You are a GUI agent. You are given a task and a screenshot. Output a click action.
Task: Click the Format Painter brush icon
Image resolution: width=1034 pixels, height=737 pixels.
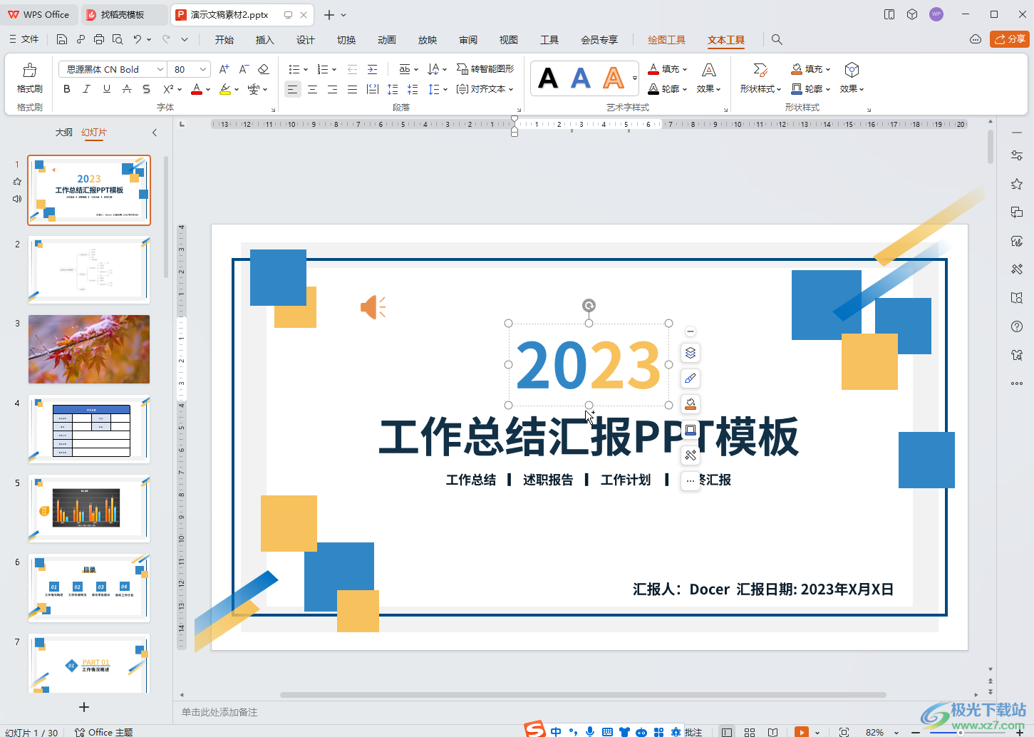pos(30,70)
